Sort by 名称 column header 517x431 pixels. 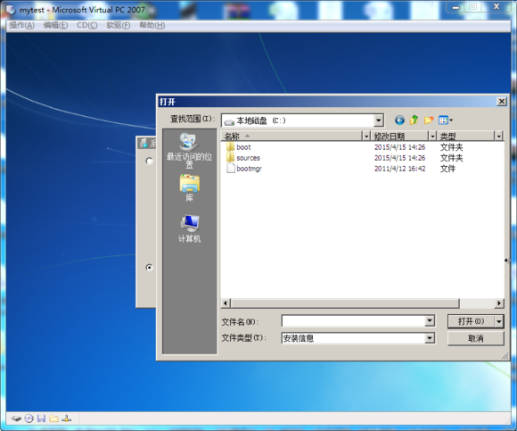(x=291, y=136)
